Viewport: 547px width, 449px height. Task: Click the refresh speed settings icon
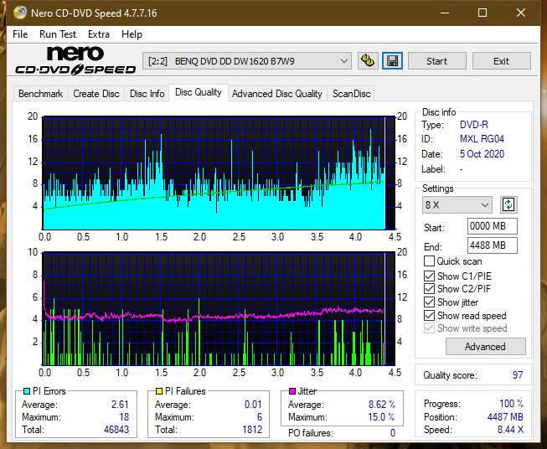(x=508, y=204)
